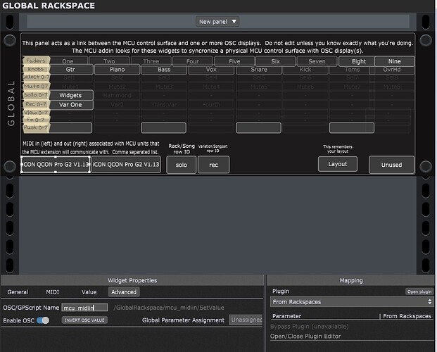Select the fader label widget Seven

[317, 61]
